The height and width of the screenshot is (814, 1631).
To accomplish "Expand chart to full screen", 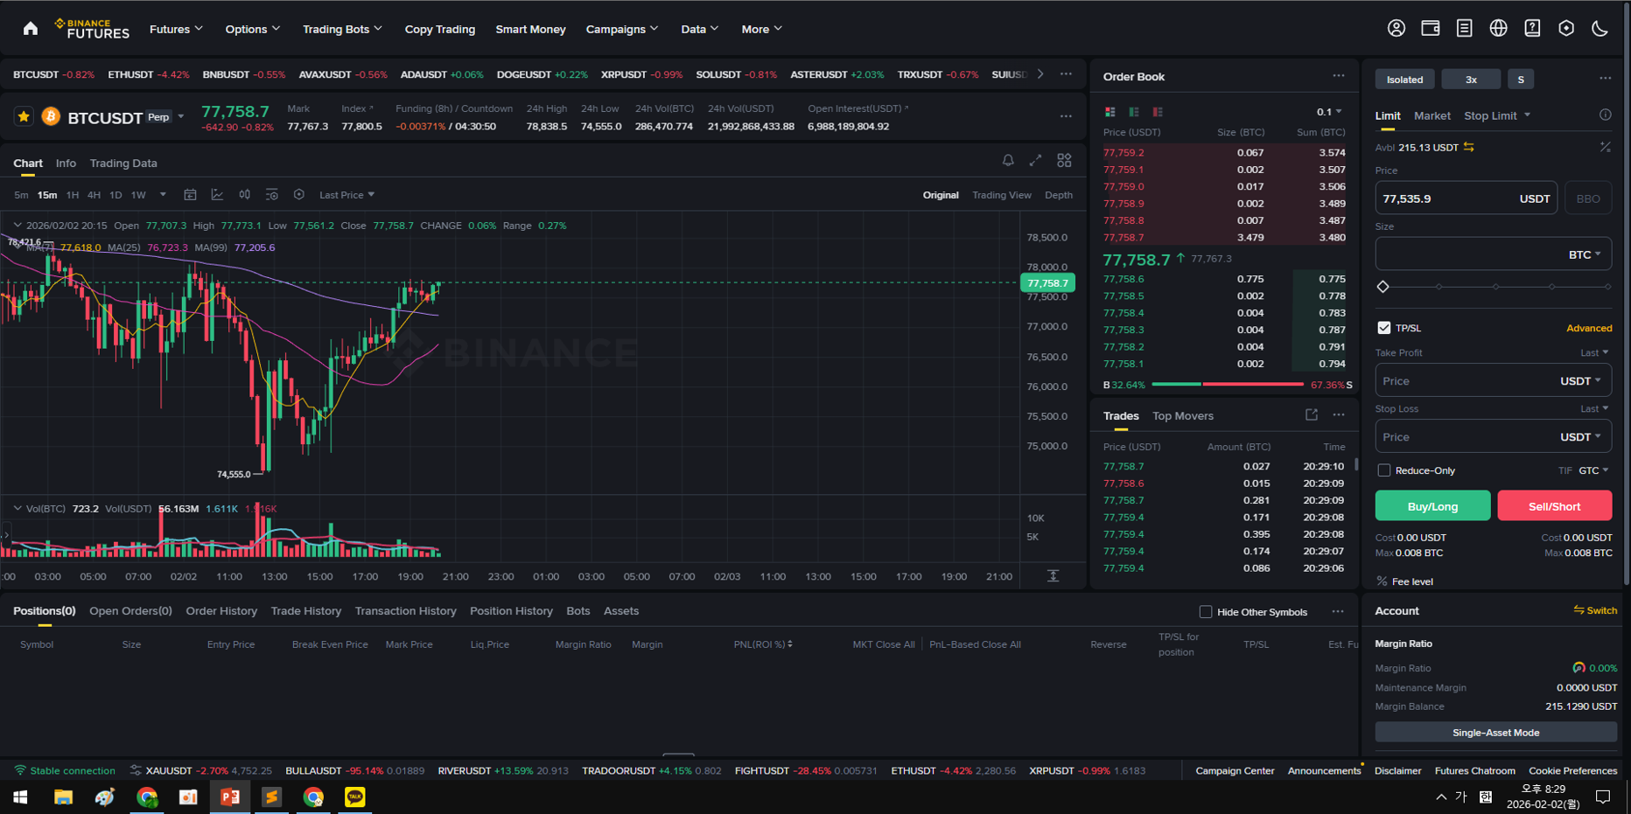I will coord(1035,160).
